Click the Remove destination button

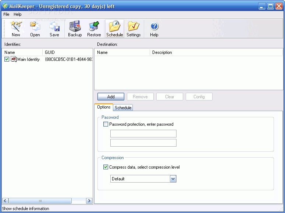pyautogui.click(x=140, y=97)
